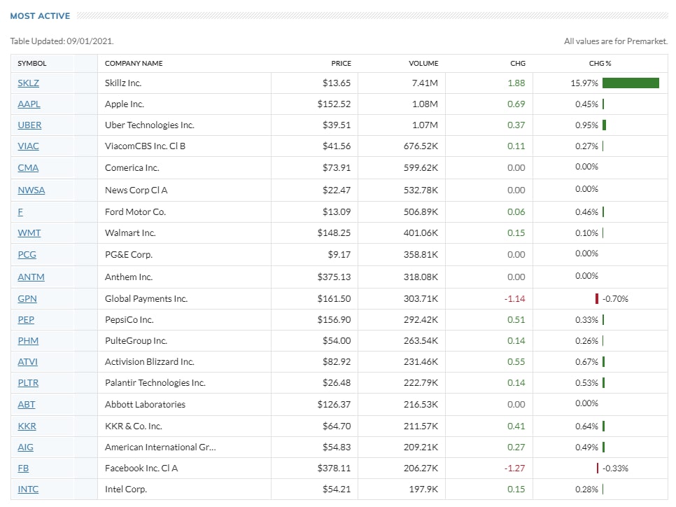This screenshot has height=507, width=676.
Task: Open the ATVI ticker link
Action: [x=27, y=361]
